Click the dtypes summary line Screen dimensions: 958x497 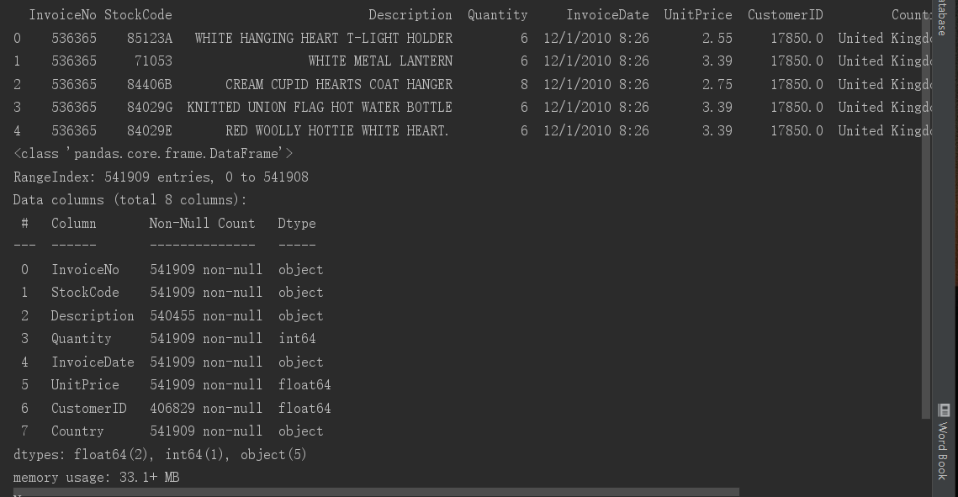(160, 454)
